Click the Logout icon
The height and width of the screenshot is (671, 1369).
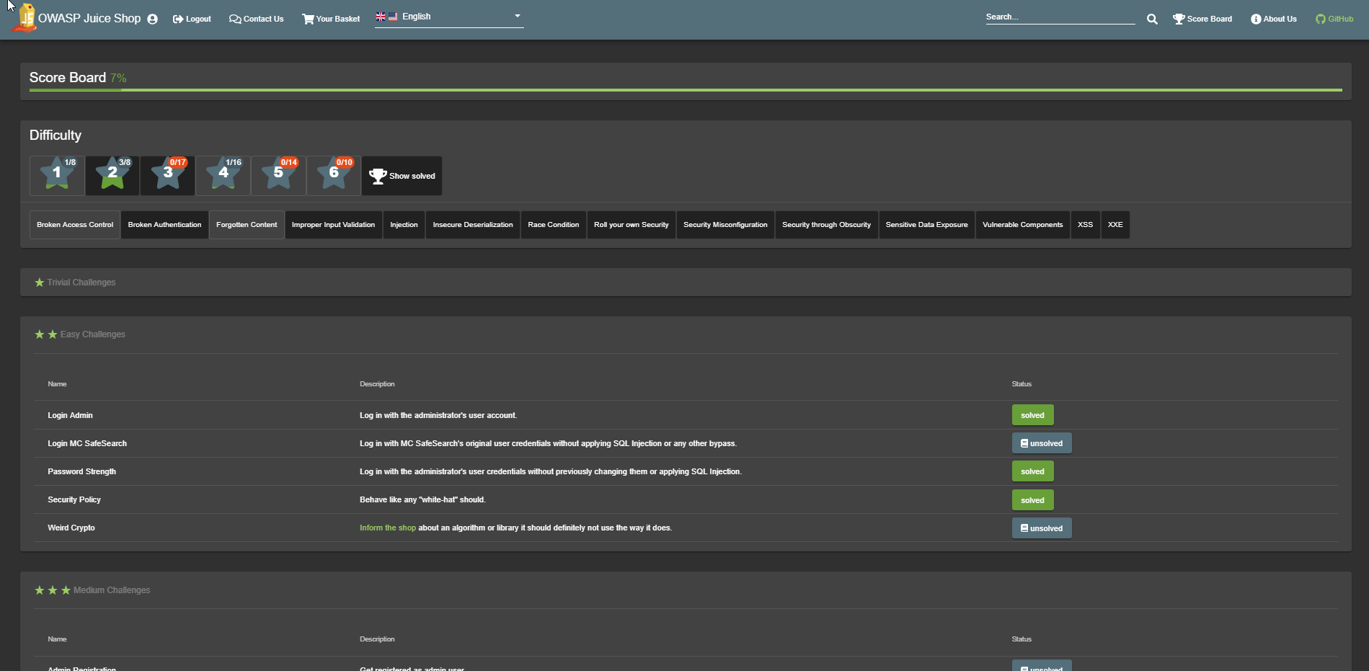pyautogui.click(x=178, y=19)
